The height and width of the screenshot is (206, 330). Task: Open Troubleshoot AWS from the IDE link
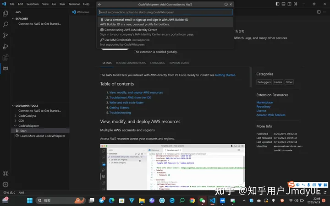(130, 98)
